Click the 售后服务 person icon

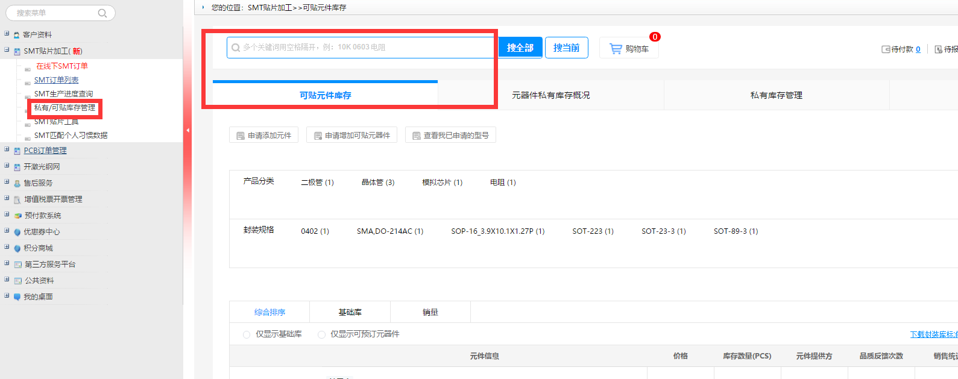point(17,183)
